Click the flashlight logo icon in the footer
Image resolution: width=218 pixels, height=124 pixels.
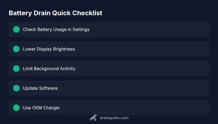(x=93, y=117)
